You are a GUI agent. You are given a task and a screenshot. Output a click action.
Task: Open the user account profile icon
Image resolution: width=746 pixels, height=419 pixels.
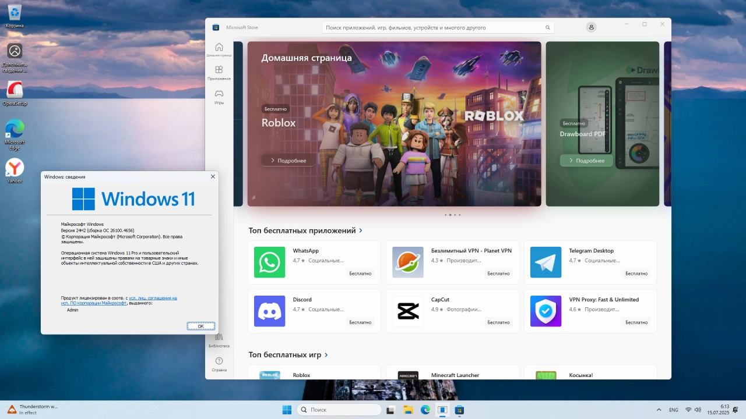(x=592, y=27)
